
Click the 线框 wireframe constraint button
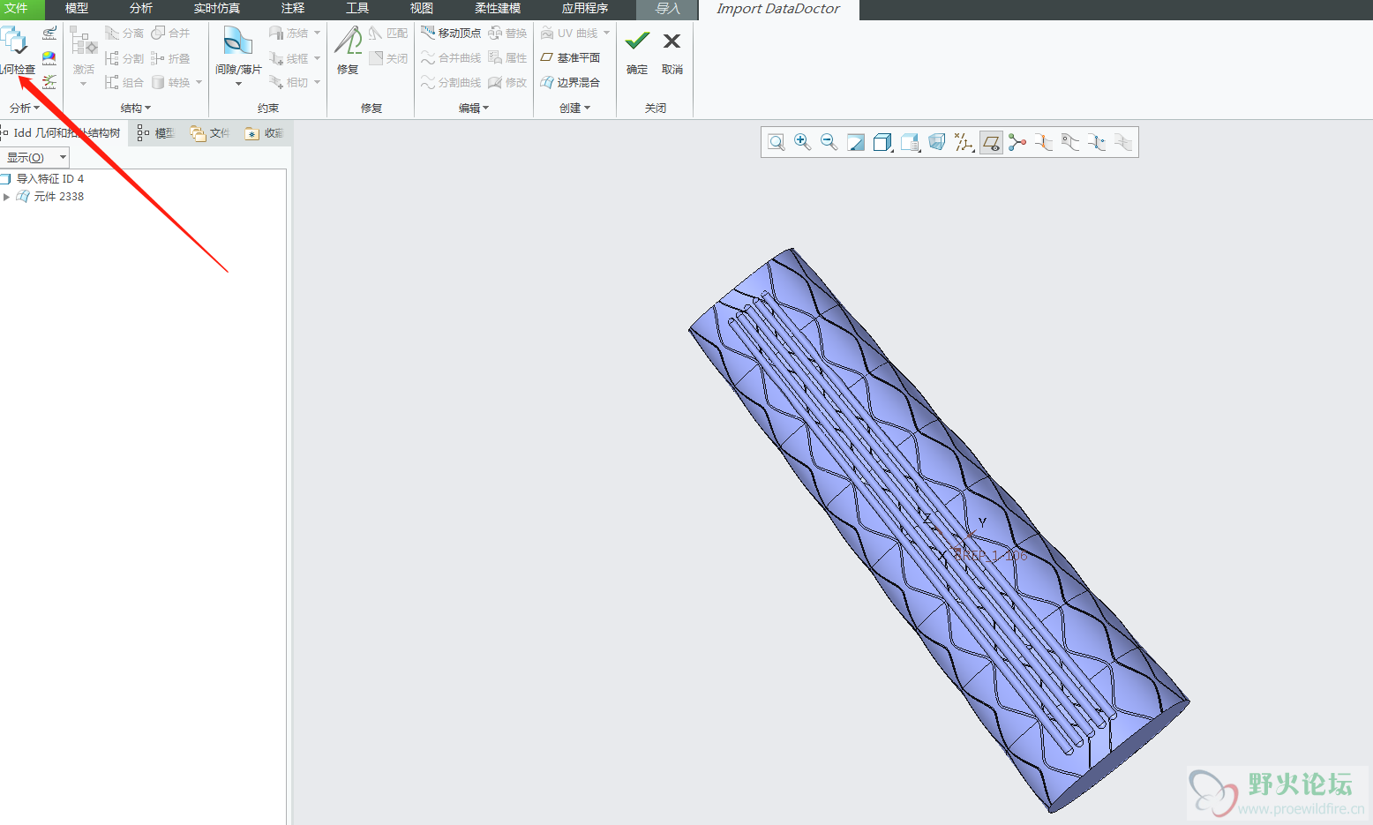[289, 58]
